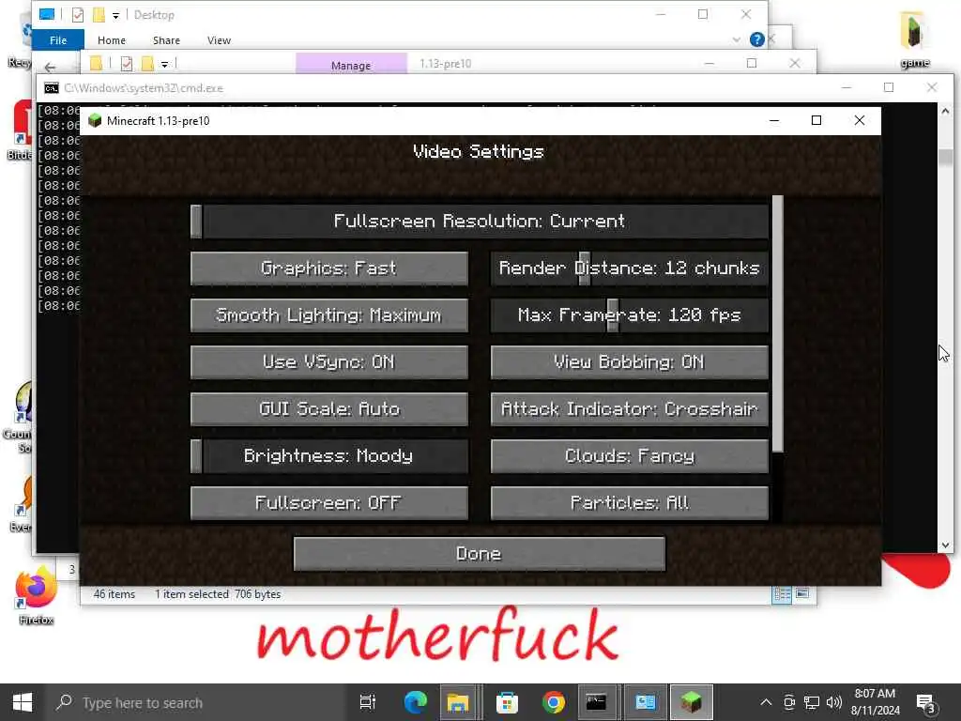This screenshot has height=721, width=961.
Task: Open Home tab in Desktop Explorer
Action: click(x=112, y=40)
